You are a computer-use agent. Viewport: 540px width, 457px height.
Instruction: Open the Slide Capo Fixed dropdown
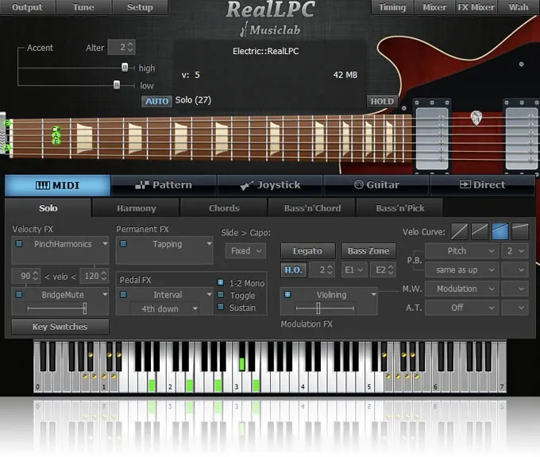pos(240,251)
